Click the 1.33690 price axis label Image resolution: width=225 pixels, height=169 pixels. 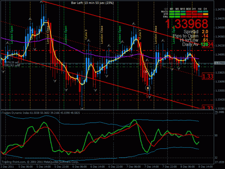click(x=220, y=81)
